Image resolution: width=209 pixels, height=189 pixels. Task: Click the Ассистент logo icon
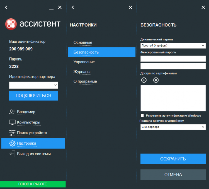coord(11,24)
